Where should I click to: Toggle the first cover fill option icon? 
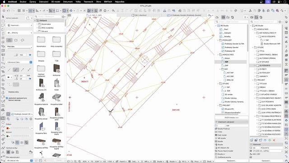point(13,143)
